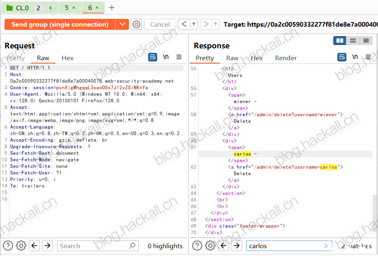Click the Cookie session value

[x=102, y=88]
